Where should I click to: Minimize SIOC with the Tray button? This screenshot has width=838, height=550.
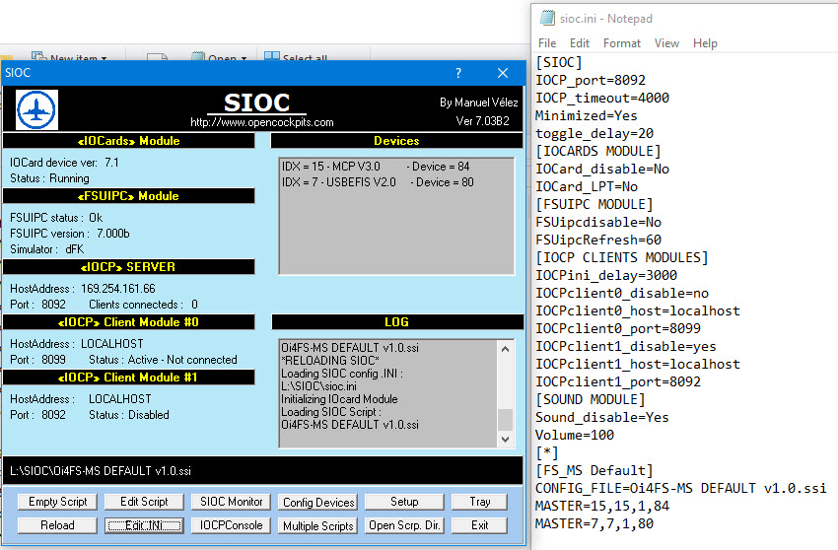tap(480, 502)
